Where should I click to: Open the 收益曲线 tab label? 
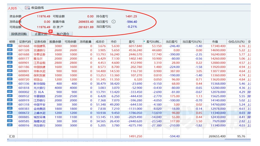38,8
